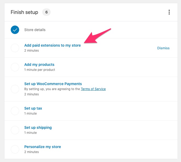The width and height of the screenshot is (181, 162).
Task: Click the Store details completed item
Action: [x=35, y=30]
